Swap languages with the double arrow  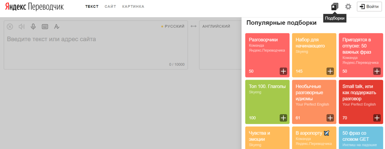tap(194, 26)
